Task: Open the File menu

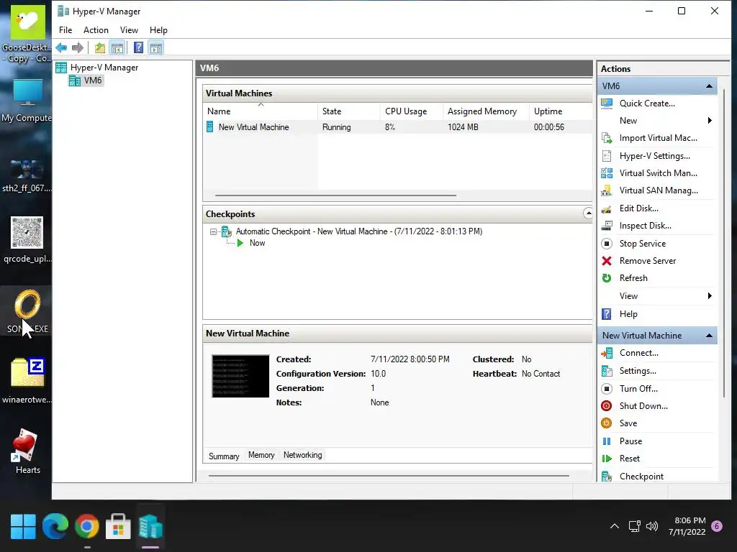Action: click(65, 30)
